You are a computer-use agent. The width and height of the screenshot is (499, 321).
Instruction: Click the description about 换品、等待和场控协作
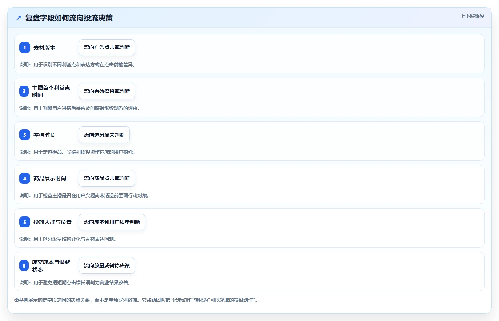tap(77, 152)
